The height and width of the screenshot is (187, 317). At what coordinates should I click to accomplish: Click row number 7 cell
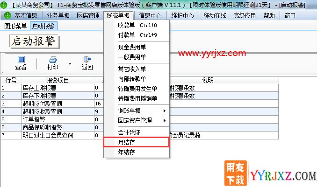11,135
